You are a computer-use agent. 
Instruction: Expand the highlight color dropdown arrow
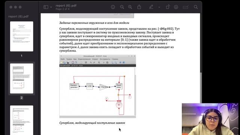click(159, 7)
